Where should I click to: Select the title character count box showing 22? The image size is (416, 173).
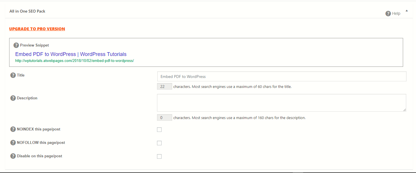tap(164, 86)
